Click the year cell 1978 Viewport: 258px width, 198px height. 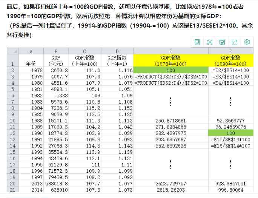pyautogui.click(x=31, y=70)
